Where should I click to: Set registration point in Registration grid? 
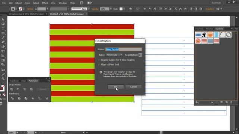click(x=140, y=55)
